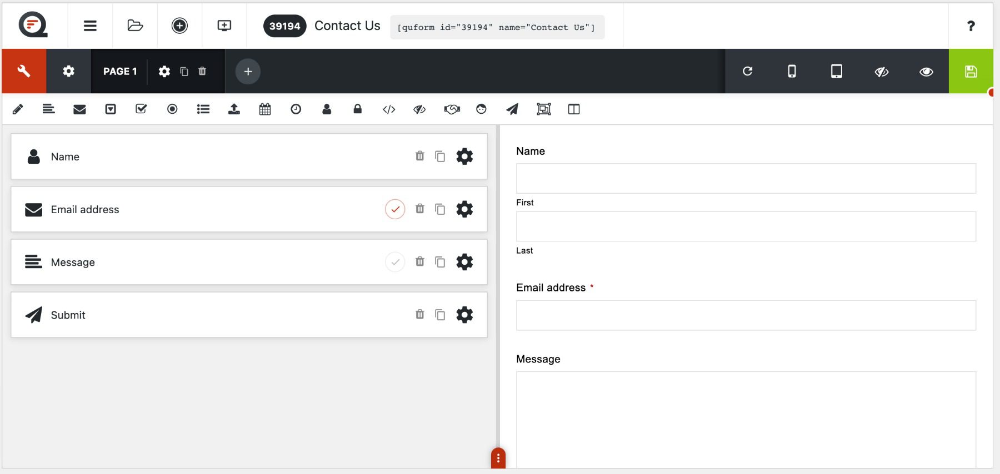Duplicate the Submit element
This screenshot has height=474, width=1000.
pyautogui.click(x=440, y=315)
